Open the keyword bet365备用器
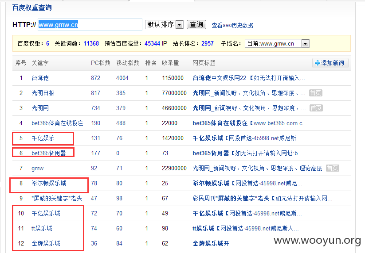This screenshot has width=365, height=253. (49, 153)
